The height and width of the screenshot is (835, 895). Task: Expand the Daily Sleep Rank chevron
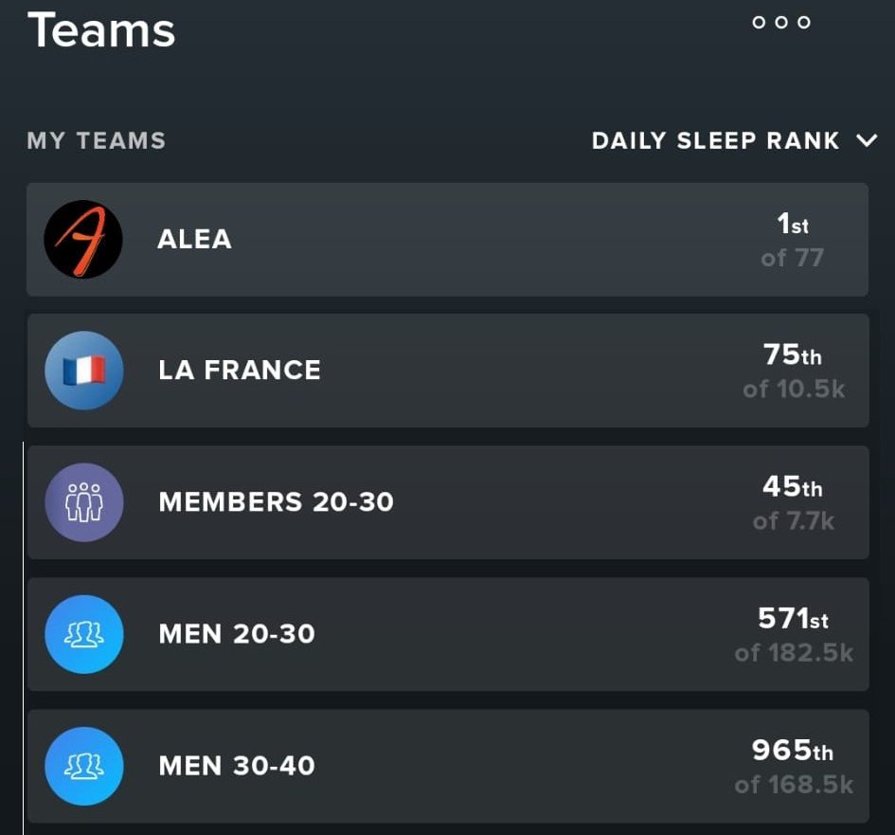pos(867,141)
